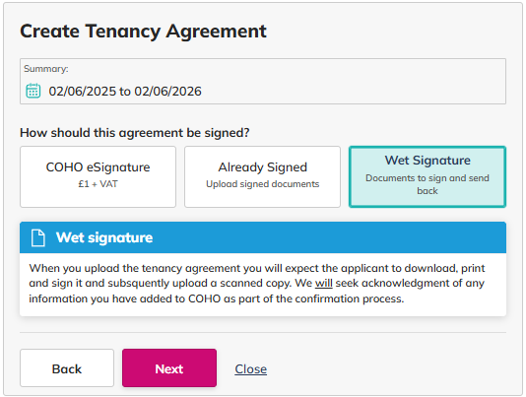The width and height of the screenshot is (526, 397).
Task: Click the wet signature description paragraph
Action: (257, 284)
